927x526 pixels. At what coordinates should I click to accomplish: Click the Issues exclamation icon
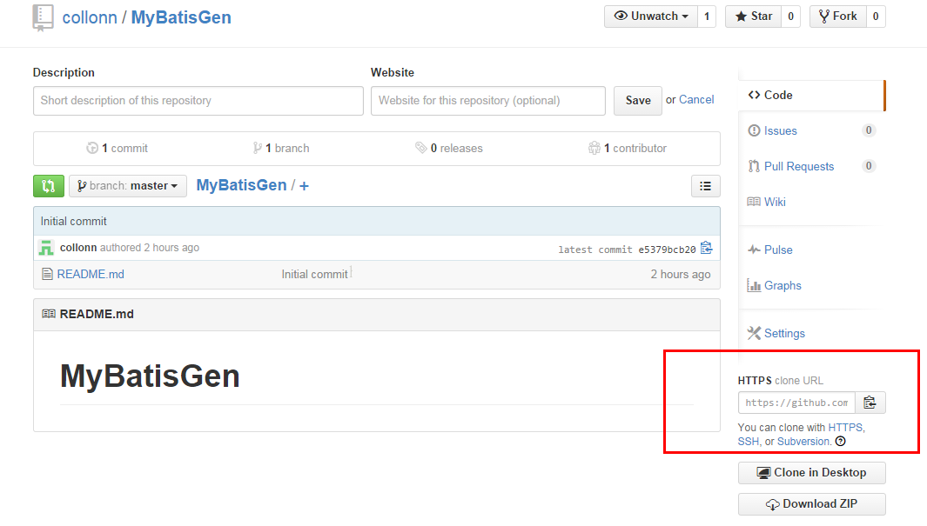pos(754,130)
